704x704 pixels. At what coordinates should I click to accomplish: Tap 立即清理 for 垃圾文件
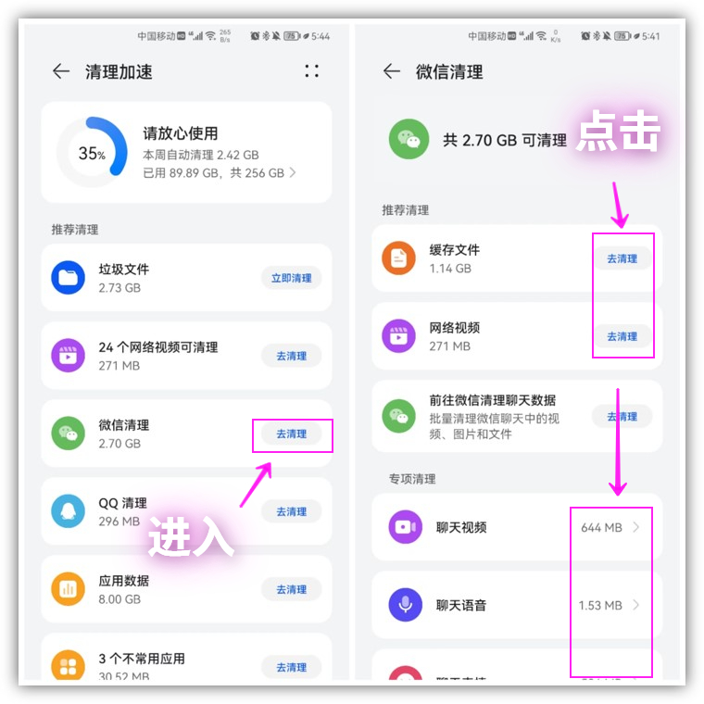292,278
